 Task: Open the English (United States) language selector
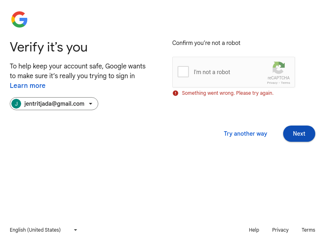tap(35, 230)
